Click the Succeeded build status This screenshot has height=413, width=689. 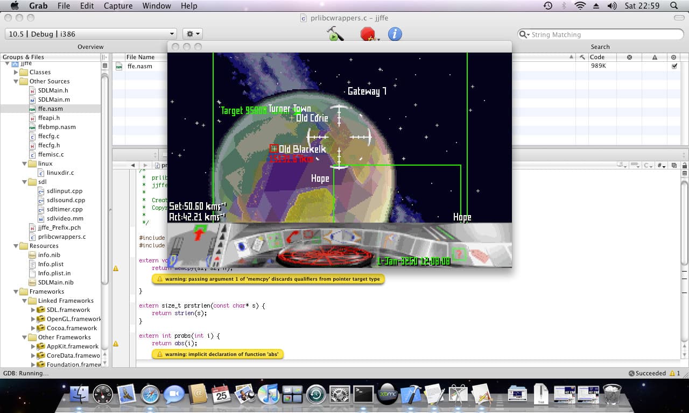650,373
